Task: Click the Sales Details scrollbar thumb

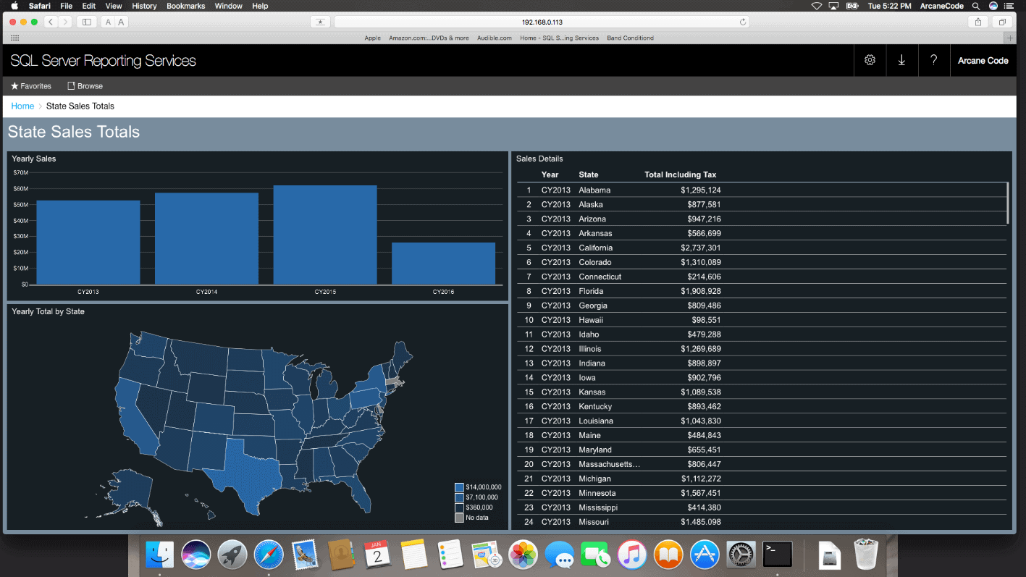Action: (x=1008, y=203)
